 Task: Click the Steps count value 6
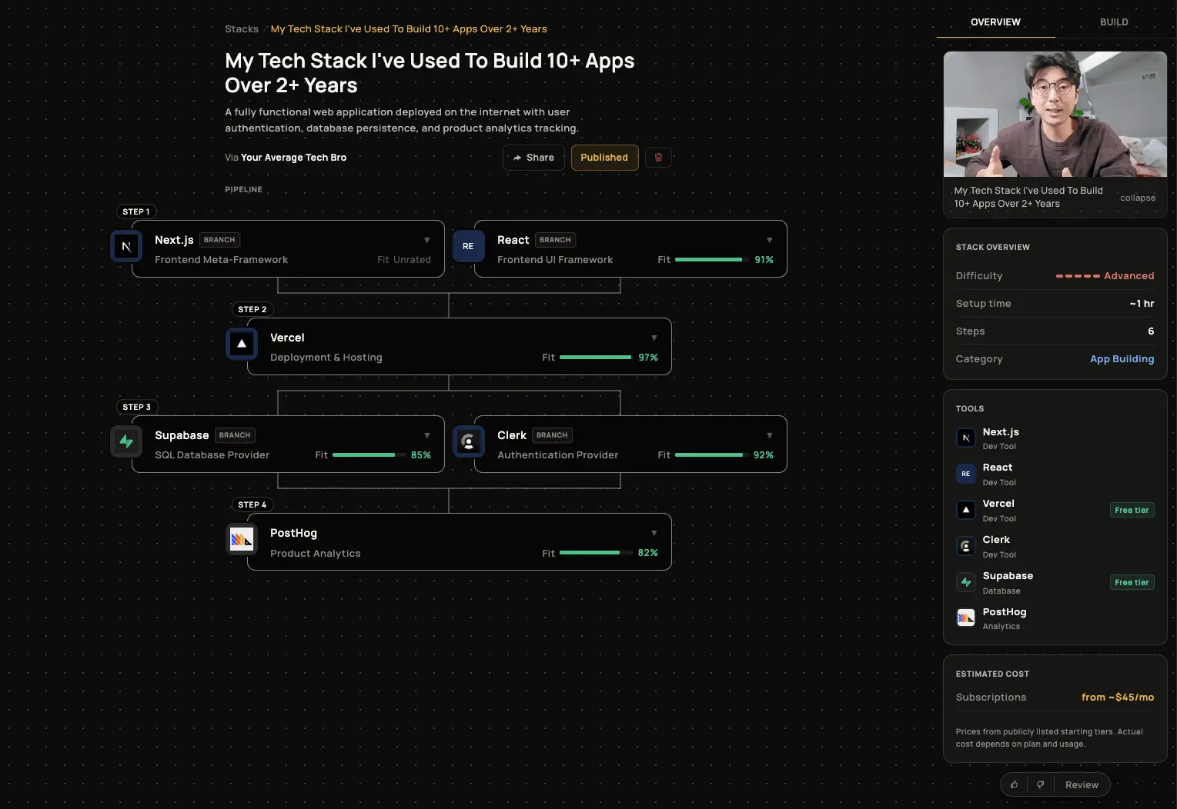point(1151,331)
